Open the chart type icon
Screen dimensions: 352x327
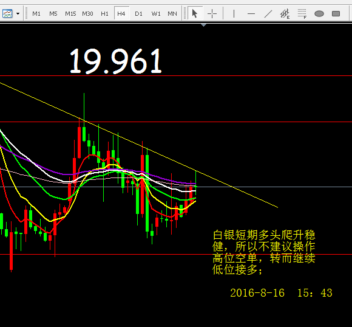tap(7, 14)
